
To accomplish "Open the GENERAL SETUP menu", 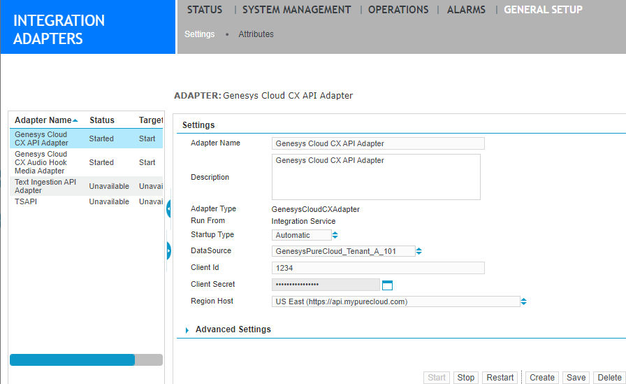I will coord(543,10).
